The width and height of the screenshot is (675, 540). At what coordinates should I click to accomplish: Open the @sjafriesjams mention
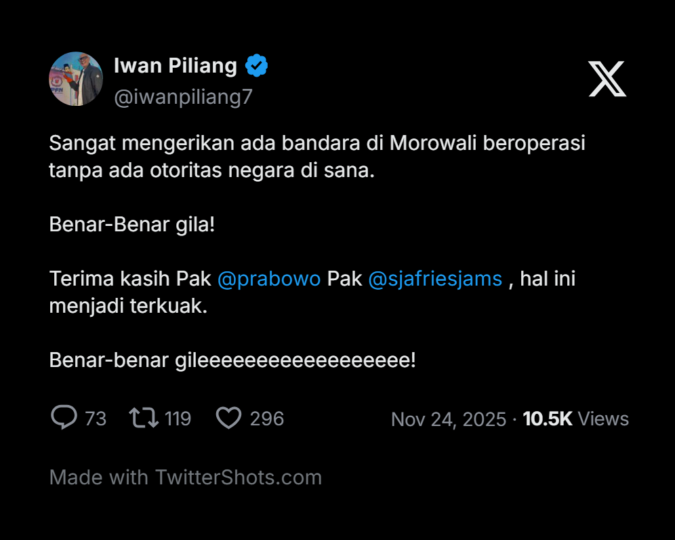tap(435, 279)
